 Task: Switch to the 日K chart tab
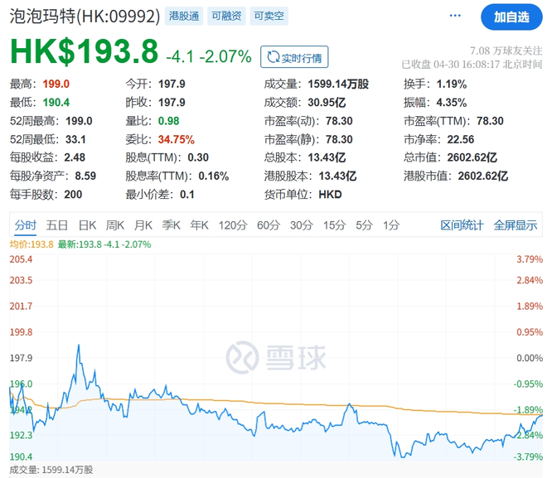87,225
